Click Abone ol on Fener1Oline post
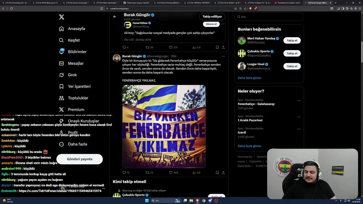This screenshot has height=204, width=363. tap(211, 24)
